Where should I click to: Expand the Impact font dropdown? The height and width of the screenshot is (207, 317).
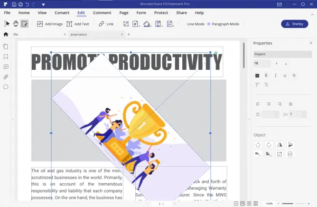click(283, 54)
